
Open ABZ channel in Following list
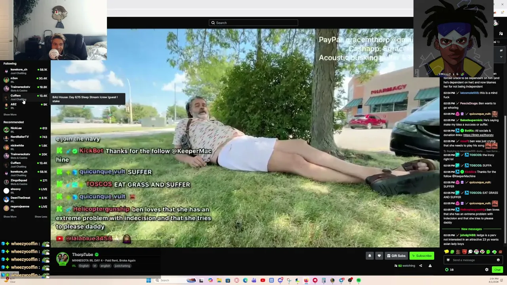(25, 106)
